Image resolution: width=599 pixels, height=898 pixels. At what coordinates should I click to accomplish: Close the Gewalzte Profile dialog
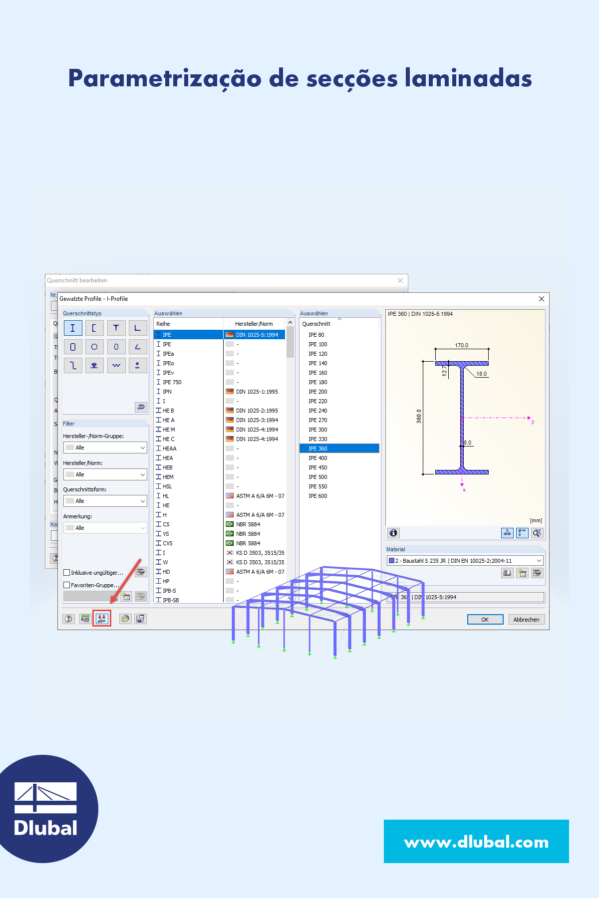point(542,299)
